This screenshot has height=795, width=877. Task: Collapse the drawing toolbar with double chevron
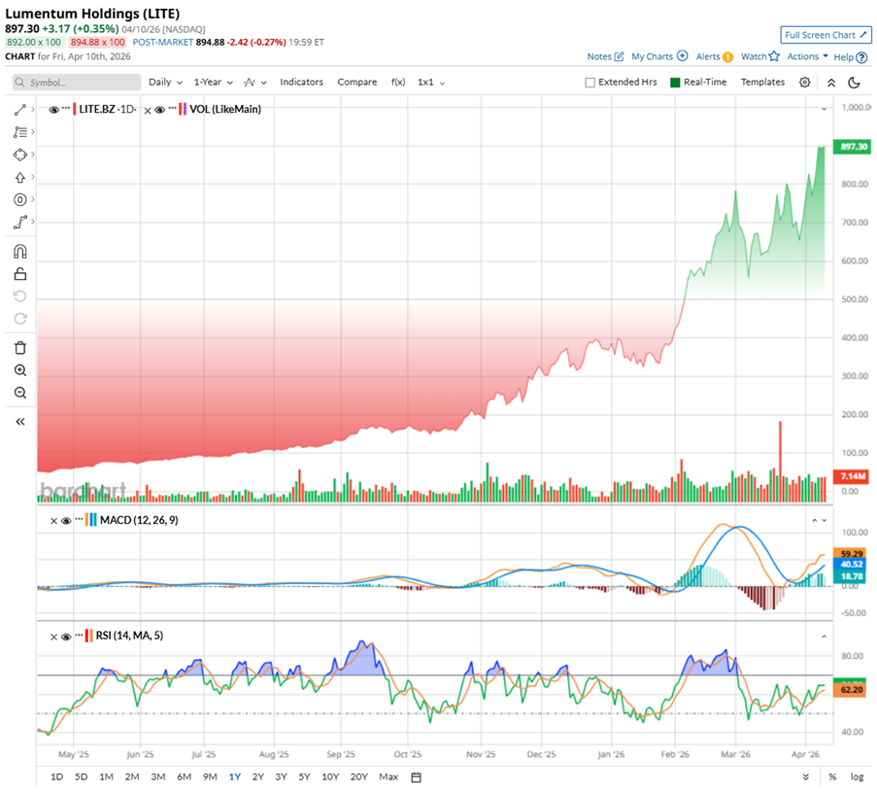tap(20, 422)
